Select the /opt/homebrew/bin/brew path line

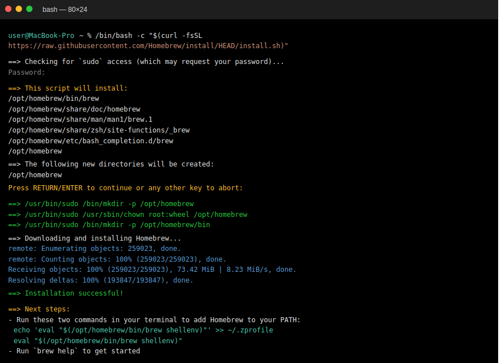click(x=54, y=99)
